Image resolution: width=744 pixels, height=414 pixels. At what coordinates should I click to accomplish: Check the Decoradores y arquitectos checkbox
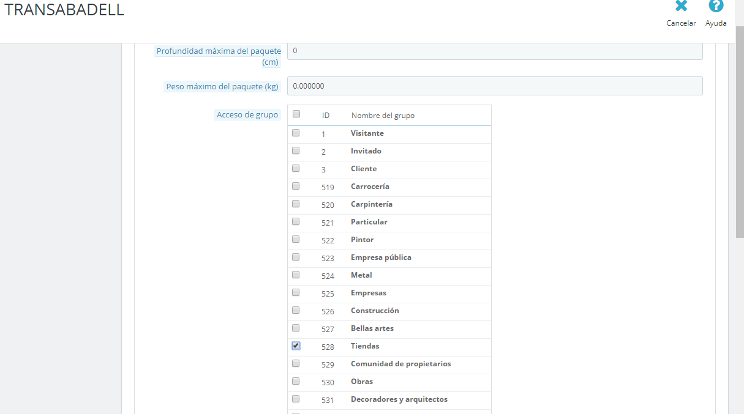pos(296,399)
